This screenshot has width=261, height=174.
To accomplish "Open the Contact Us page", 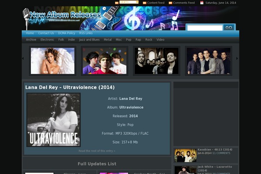I will (46, 33).
